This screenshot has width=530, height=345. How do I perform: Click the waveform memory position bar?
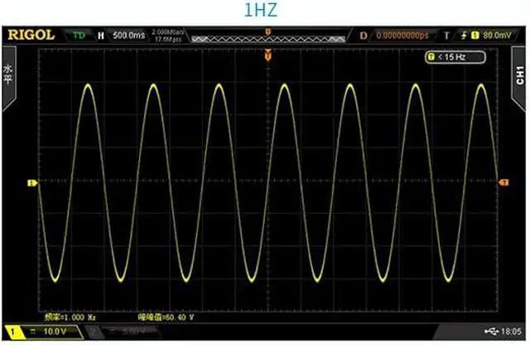[267, 37]
